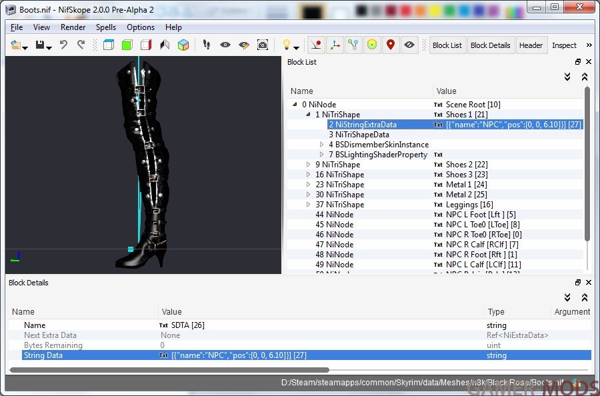This screenshot has width=600, height=396.
Task: Open the Render menu
Action: click(x=73, y=27)
